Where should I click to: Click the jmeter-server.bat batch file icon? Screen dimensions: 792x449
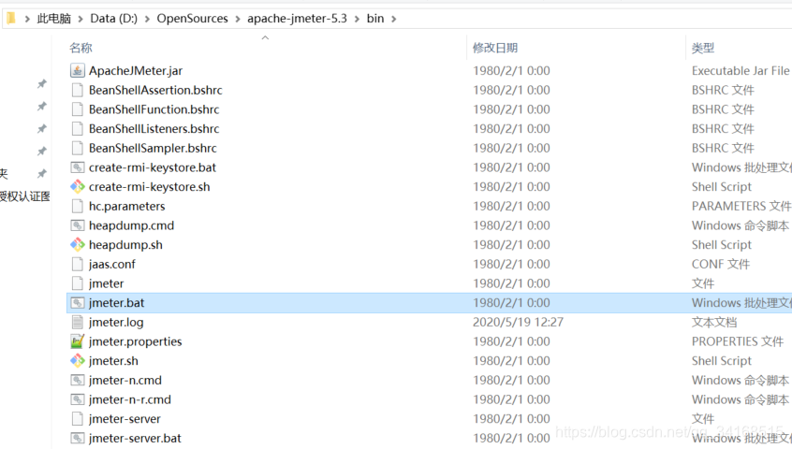78,438
